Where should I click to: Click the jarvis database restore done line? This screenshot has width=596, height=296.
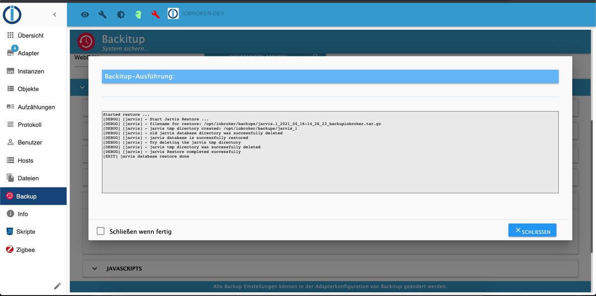[146, 157]
